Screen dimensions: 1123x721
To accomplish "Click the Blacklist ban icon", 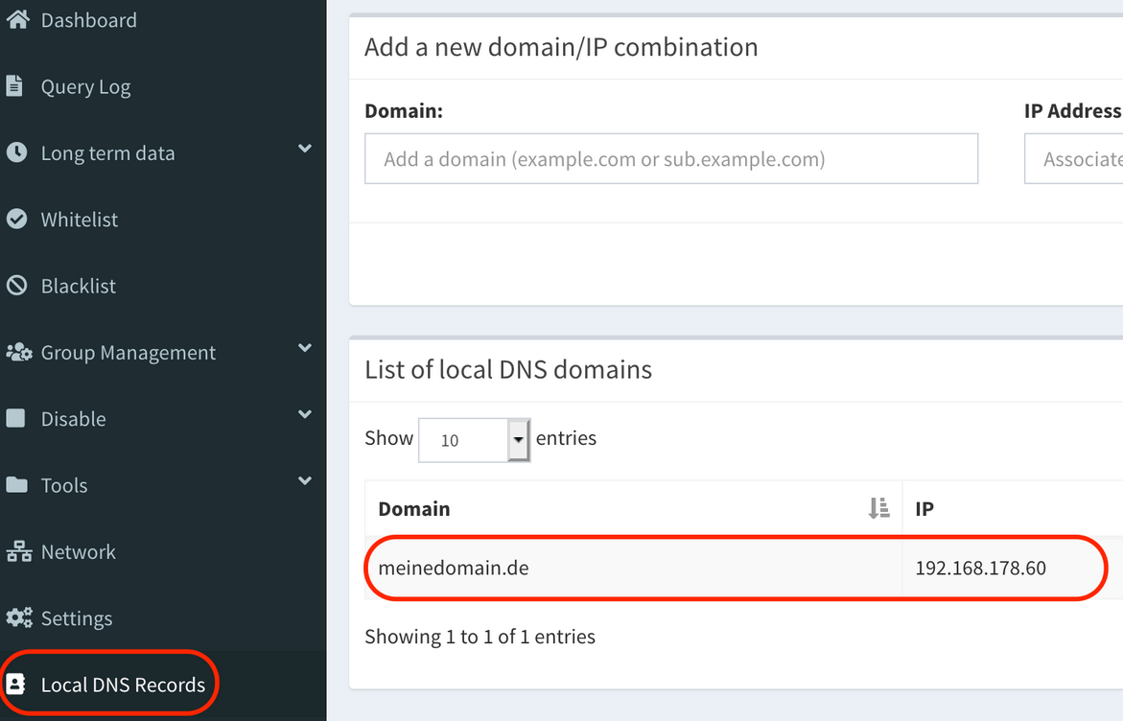I will (17, 285).
